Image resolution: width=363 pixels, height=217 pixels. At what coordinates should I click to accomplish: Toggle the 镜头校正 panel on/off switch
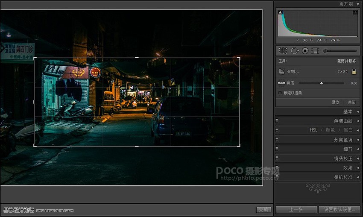pos(277,158)
